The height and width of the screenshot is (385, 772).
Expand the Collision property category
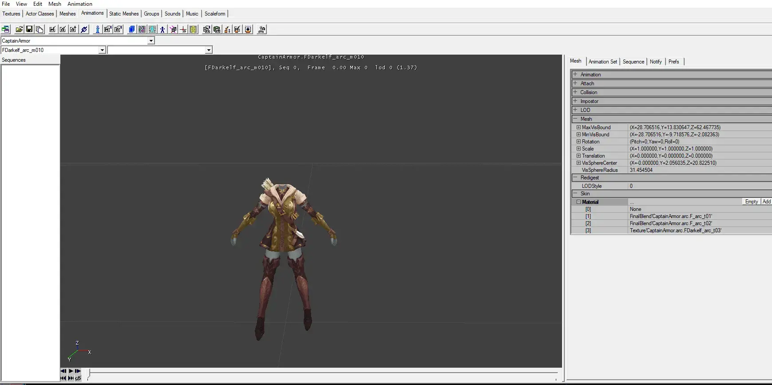(x=575, y=92)
